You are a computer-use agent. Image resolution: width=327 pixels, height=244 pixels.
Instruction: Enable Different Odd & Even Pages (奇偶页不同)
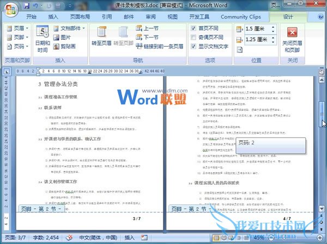point(207,37)
